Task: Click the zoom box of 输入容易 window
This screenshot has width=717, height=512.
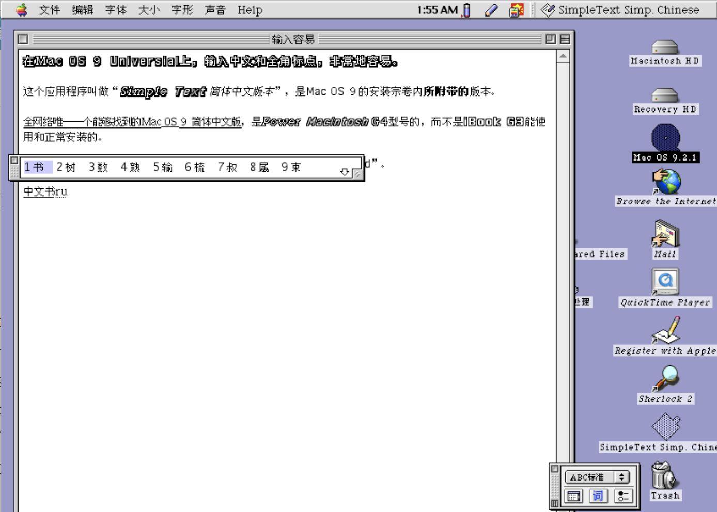Action: (552, 39)
